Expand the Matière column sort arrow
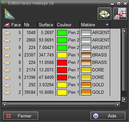This screenshot has width=129, height=122. coord(107,25)
